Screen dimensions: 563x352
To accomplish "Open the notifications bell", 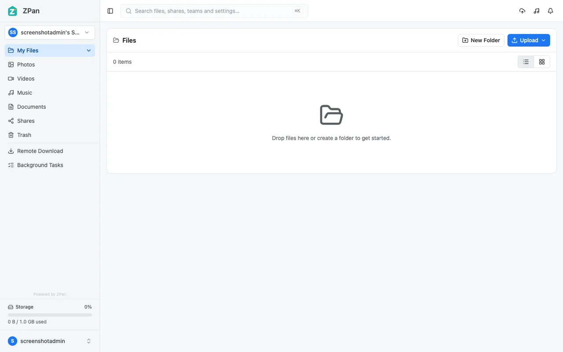I will (x=550, y=11).
